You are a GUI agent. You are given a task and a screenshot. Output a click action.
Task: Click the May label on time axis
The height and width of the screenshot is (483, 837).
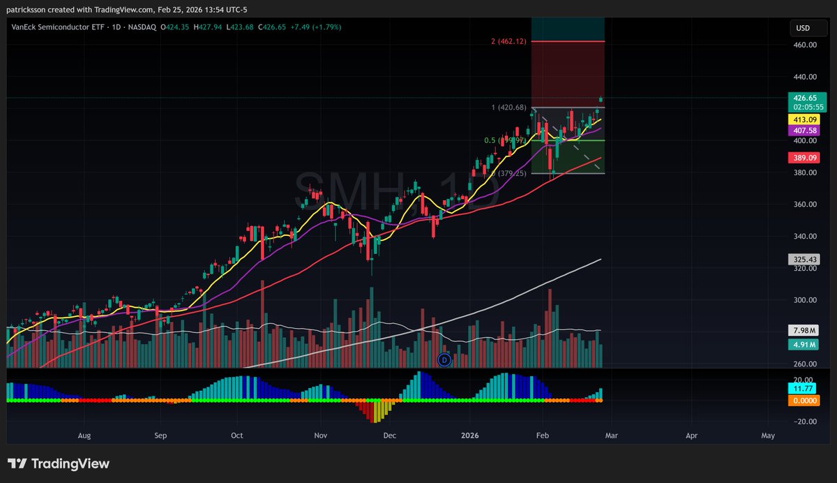768,435
